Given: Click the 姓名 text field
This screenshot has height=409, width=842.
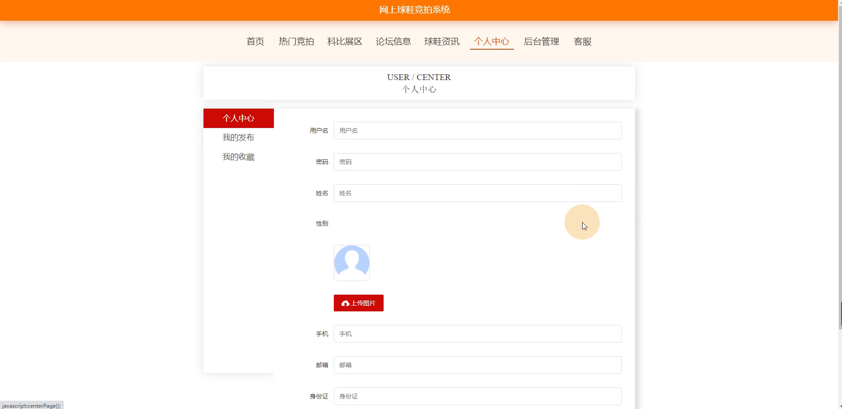Looking at the screenshot, I should click(477, 193).
